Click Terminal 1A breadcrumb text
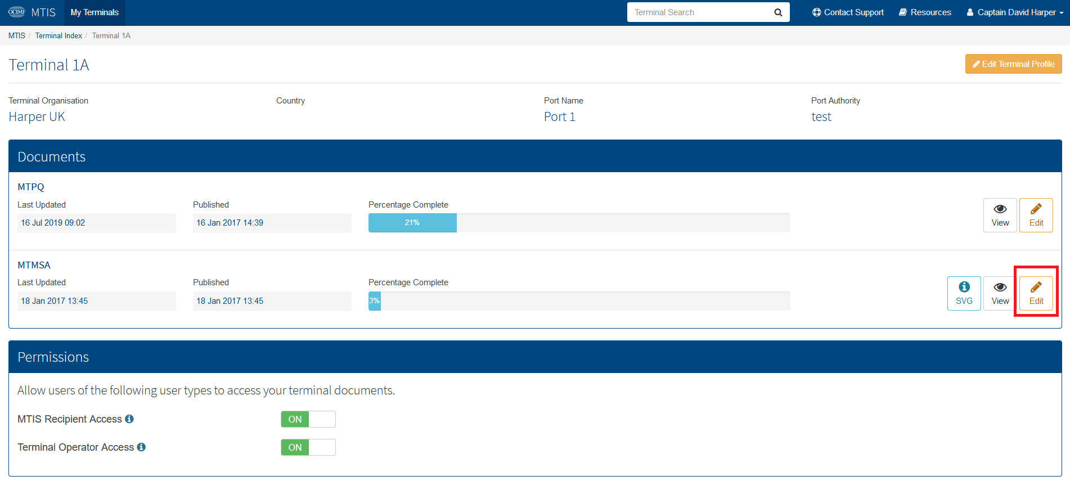 click(111, 35)
